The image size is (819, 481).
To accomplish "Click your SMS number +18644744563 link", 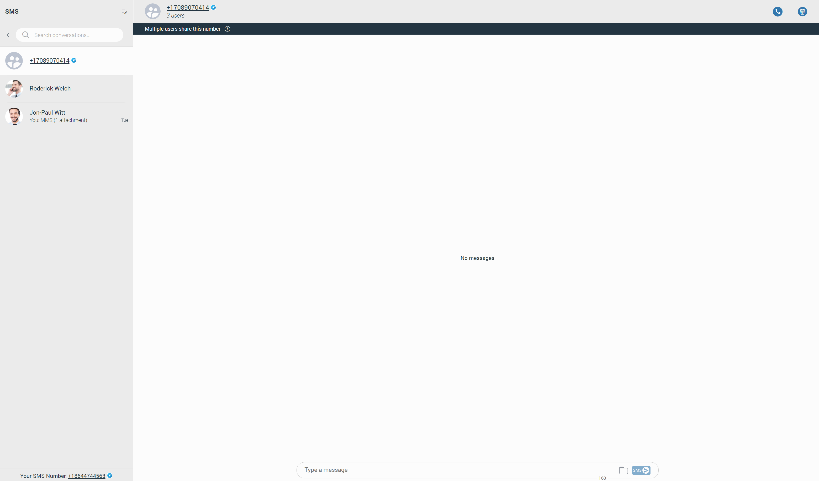I will tap(86, 476).
